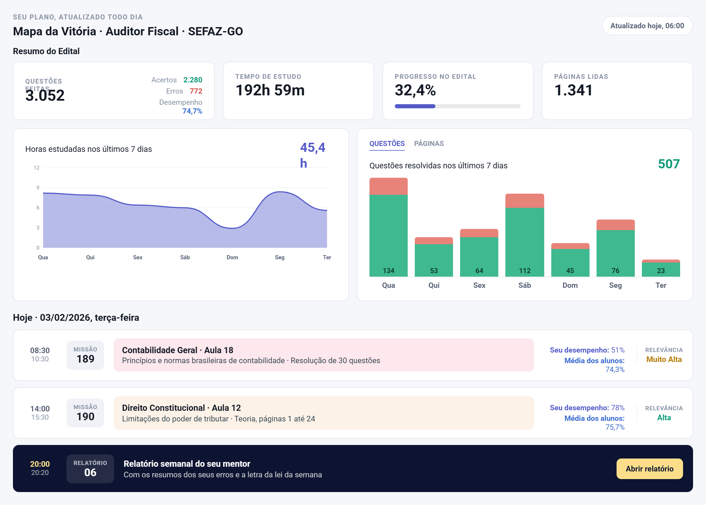This screenshot has width=706, height=505.
Task: Click the Dom bar showing 45 questions
Action: coord(570,260)
